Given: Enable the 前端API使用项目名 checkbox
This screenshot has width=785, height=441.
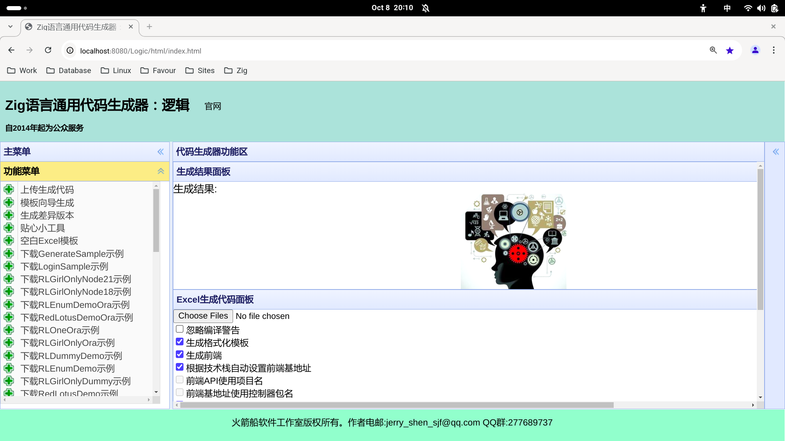Looking at the screenshot, I should (x=179, y=379).
